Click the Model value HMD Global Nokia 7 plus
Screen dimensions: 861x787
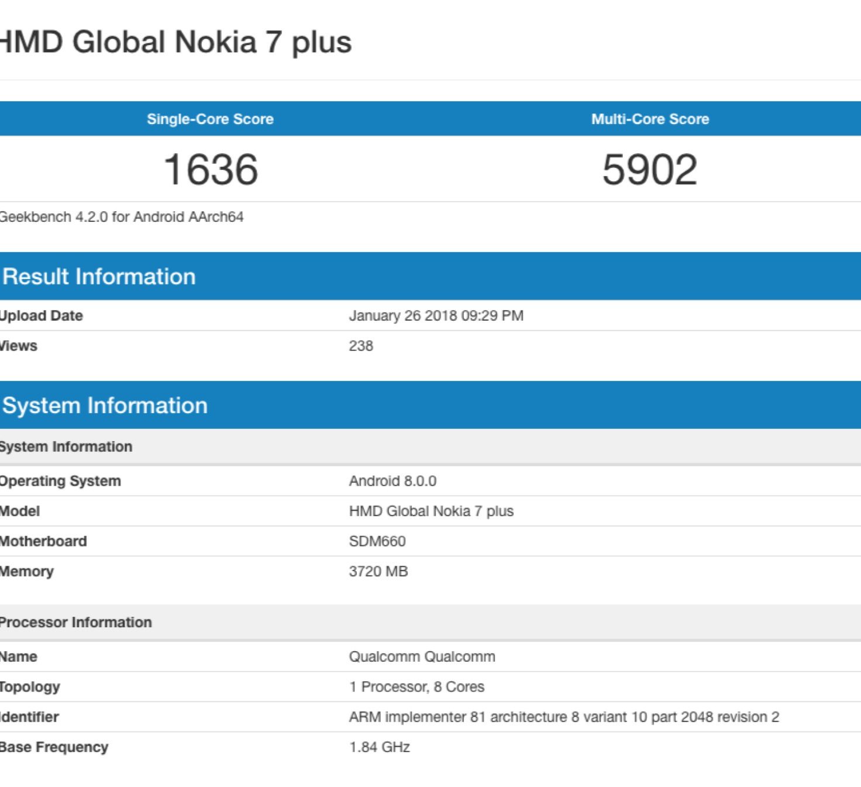coord(431,511)
